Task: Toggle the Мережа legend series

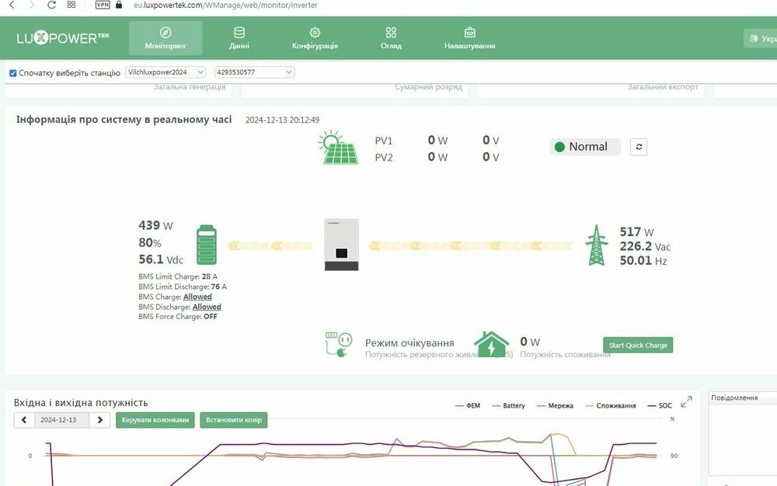Action: pos(555,405)
